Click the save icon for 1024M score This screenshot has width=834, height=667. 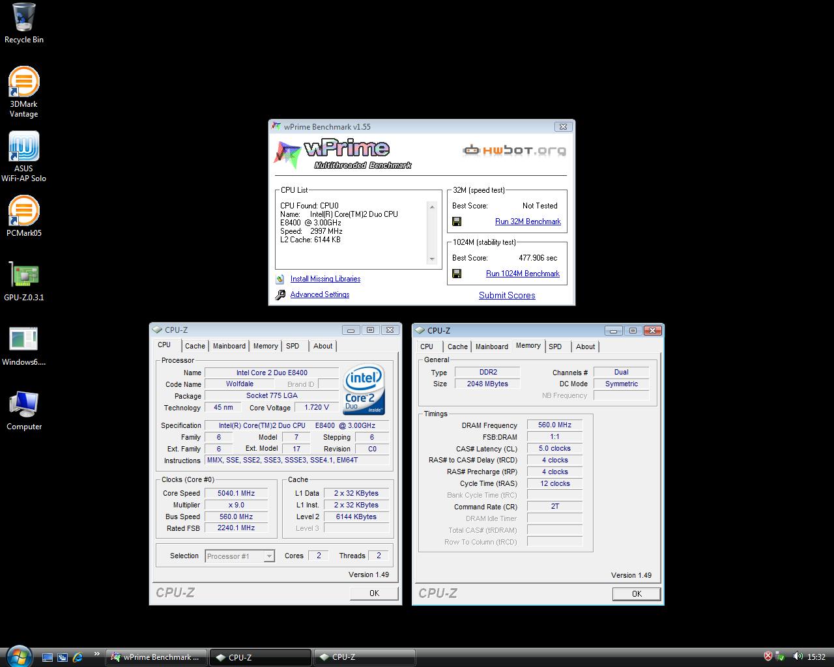click(x=457, y=274)
